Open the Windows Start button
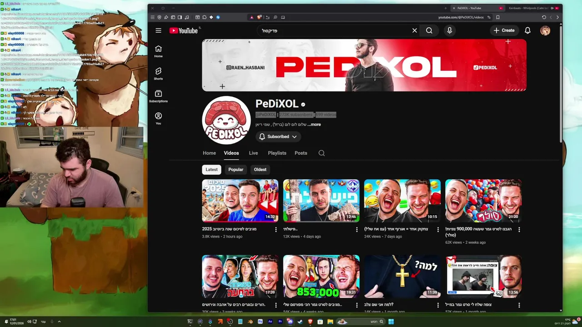Image resolution: width=582 pixels, height=327 pixels. pos(391,322)
